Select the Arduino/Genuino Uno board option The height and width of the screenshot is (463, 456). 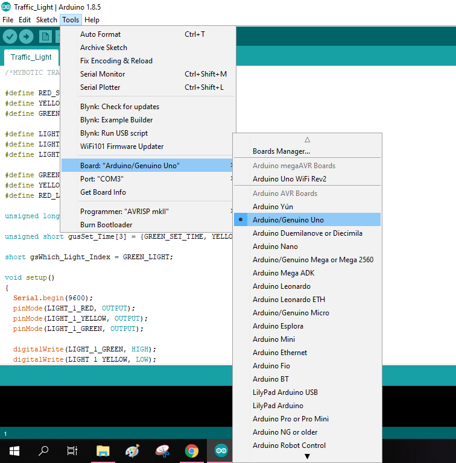click(307, 219)
